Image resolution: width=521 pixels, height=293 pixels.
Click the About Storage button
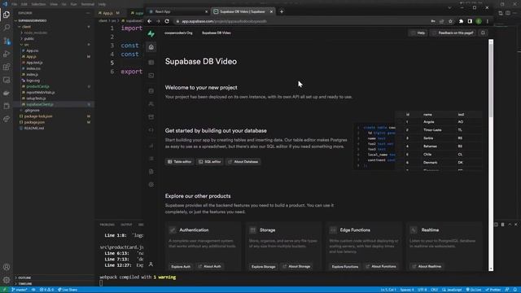[x=296, y=266]
